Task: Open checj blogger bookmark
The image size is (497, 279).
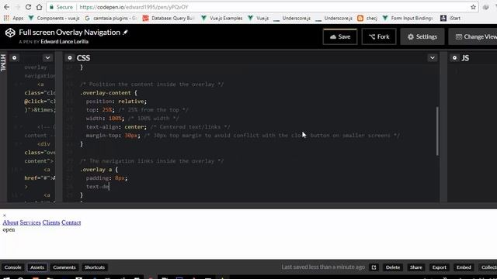Action: (x=367, y=19)
